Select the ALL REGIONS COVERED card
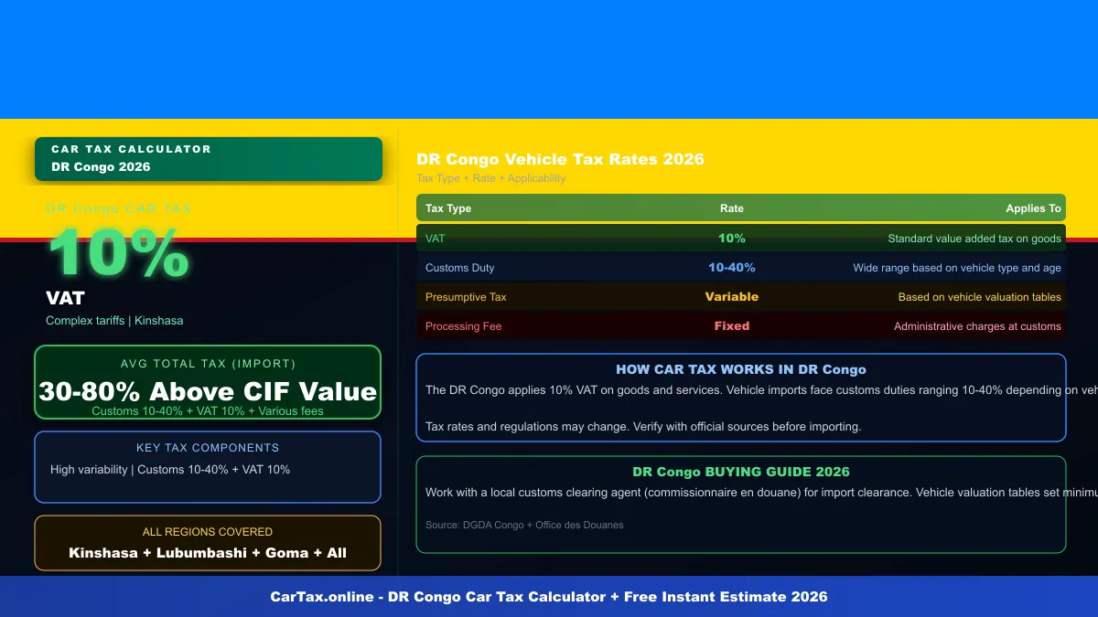The image size is (1098, 617). [x=208, y=542]
